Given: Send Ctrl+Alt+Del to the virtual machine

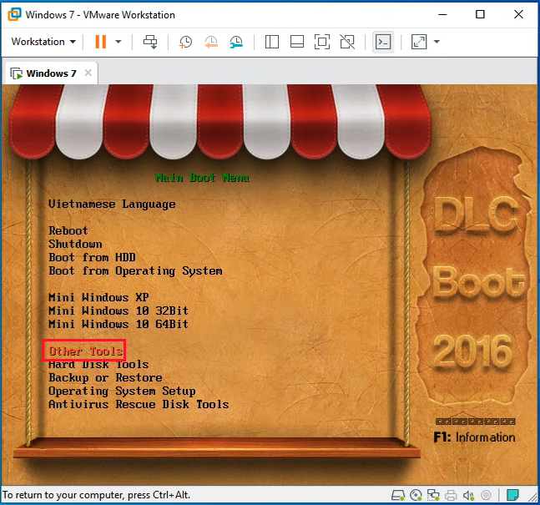Looking at the screenshot, I should [150, 42].
